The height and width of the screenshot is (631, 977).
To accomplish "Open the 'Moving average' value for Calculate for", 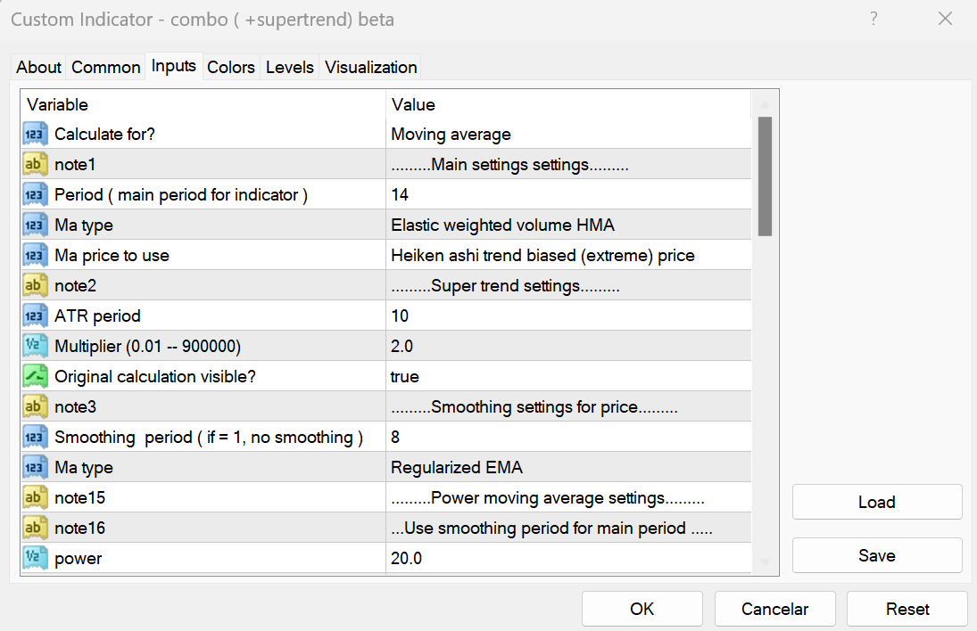I will pos(451,135).
